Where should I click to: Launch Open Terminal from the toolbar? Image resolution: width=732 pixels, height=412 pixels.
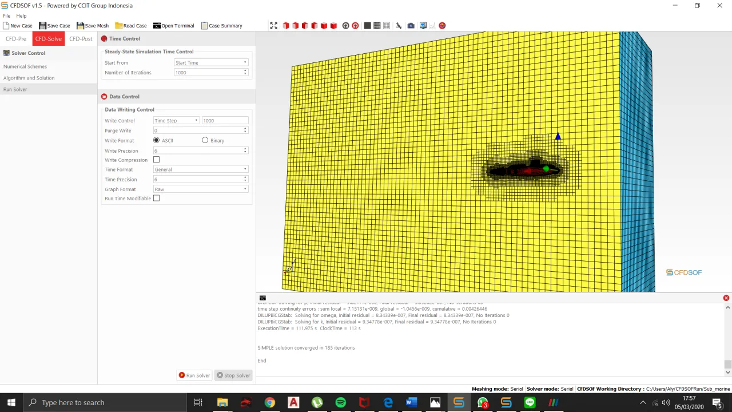pyautogui.click(x=174, y=26)
